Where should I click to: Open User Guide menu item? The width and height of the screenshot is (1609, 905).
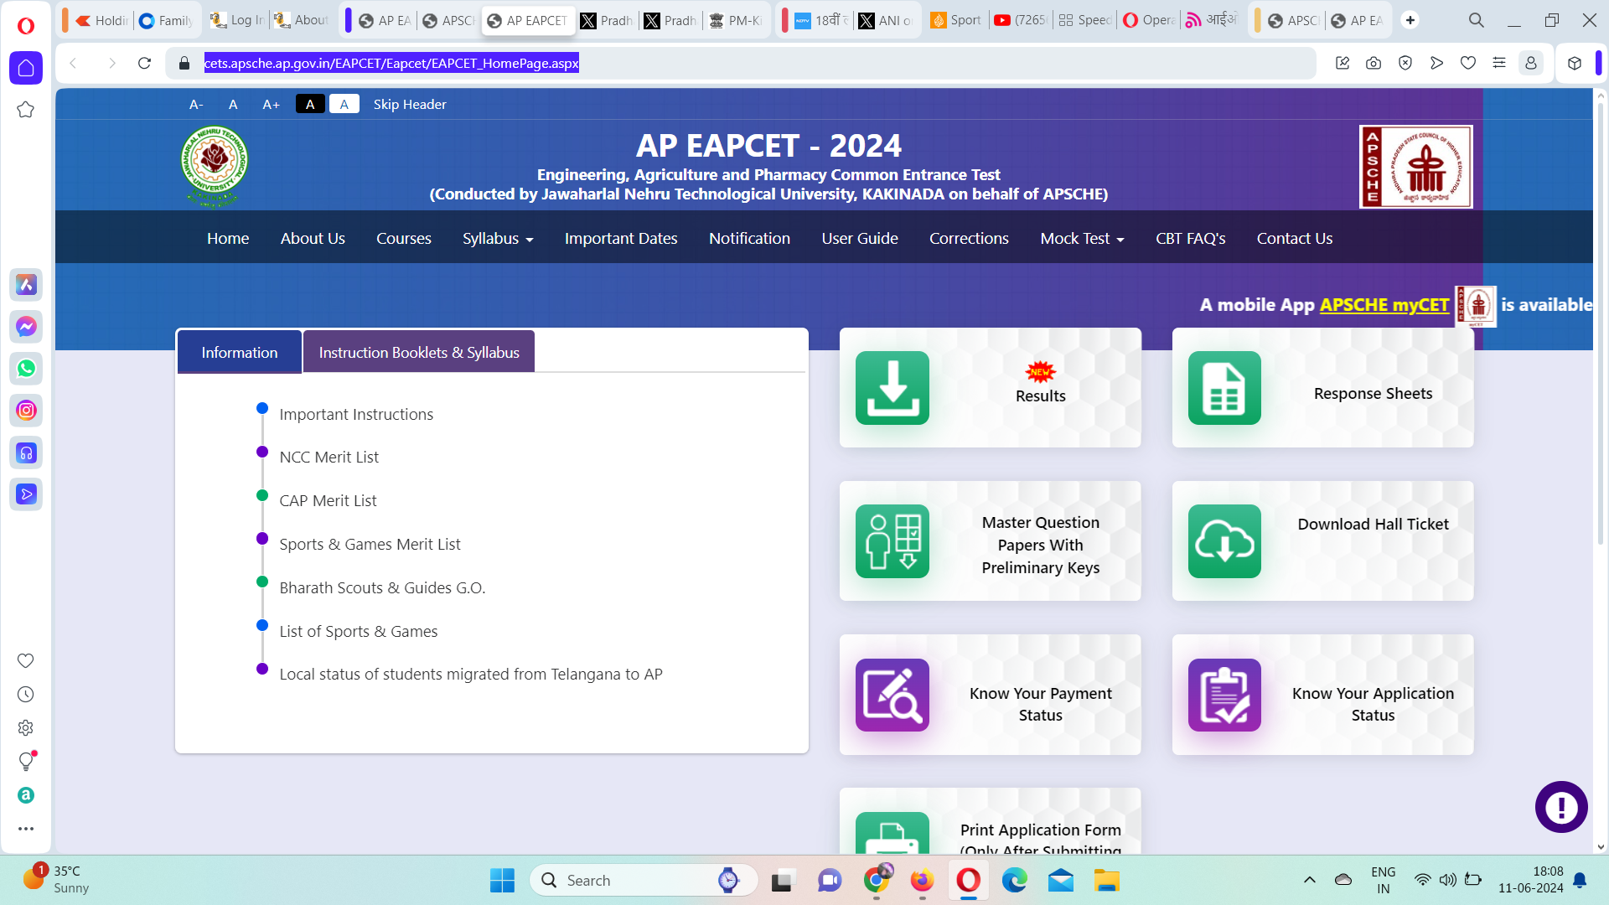point(860,239)
